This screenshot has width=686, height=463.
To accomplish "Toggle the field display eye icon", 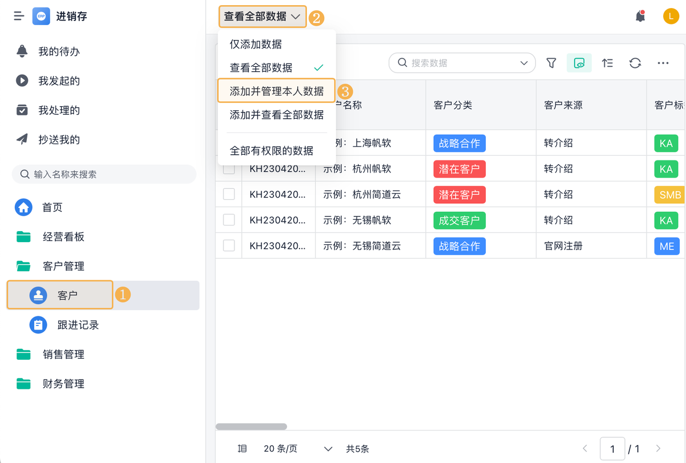I will coord(579,63).
